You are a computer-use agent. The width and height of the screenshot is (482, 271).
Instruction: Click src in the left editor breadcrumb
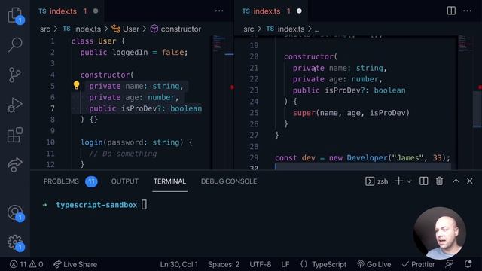(45, 29)
